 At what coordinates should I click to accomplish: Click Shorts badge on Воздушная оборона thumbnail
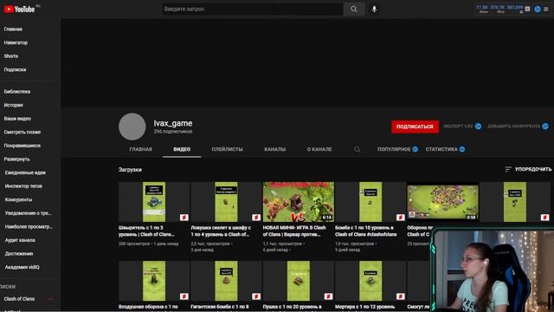[184, 296]
